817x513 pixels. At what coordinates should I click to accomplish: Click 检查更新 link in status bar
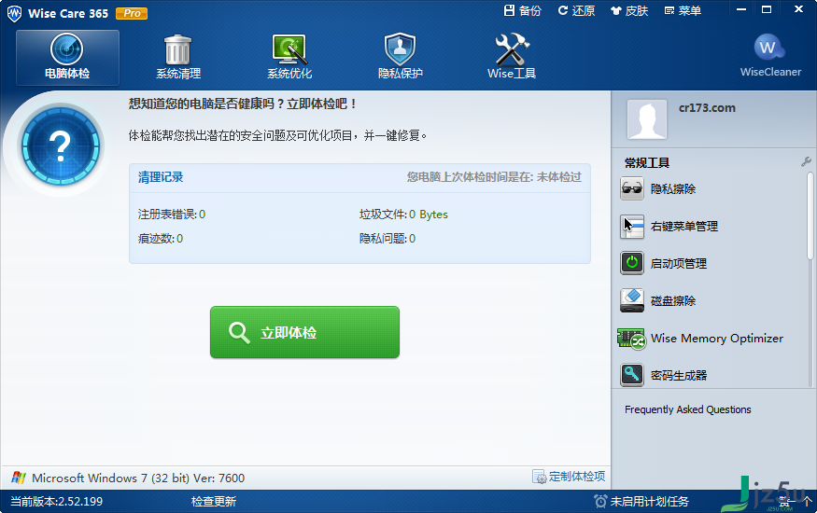pyautogui.click(x=214, y=502)
